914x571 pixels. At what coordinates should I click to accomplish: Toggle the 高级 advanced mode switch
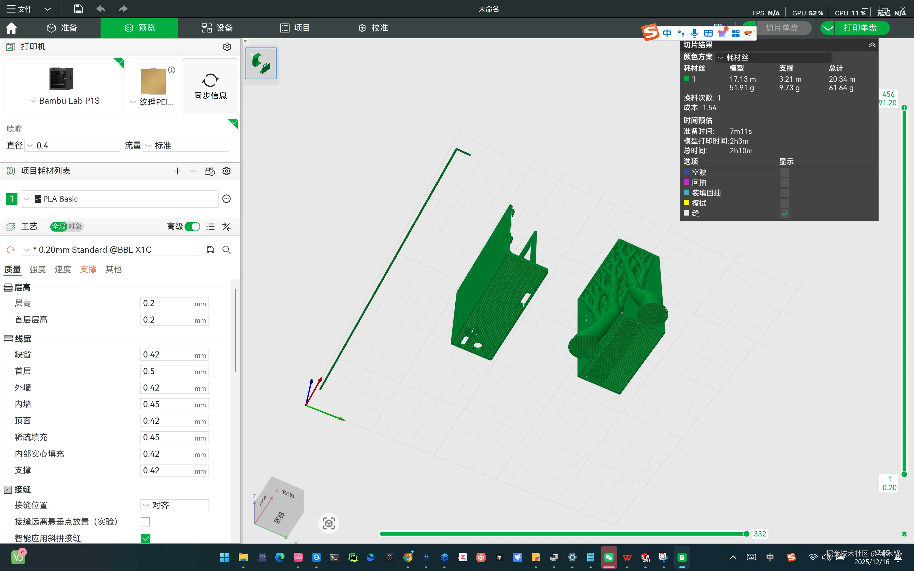[x=193, y=227]
